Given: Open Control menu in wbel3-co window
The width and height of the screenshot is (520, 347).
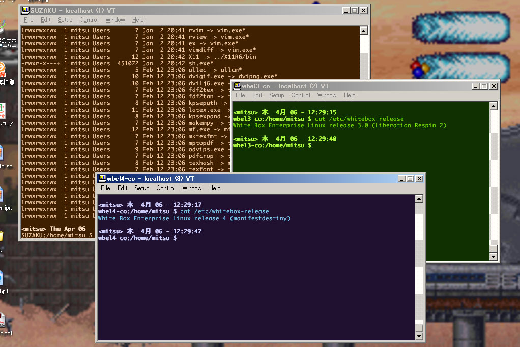Looking at the screenshot, I should click(x=300, y=95).
